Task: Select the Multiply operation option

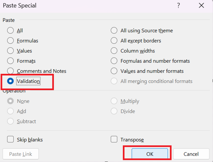Action: point(114,101)
